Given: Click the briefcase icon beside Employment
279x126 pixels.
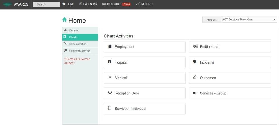Looking at the screenshot, I should [110, 46].
